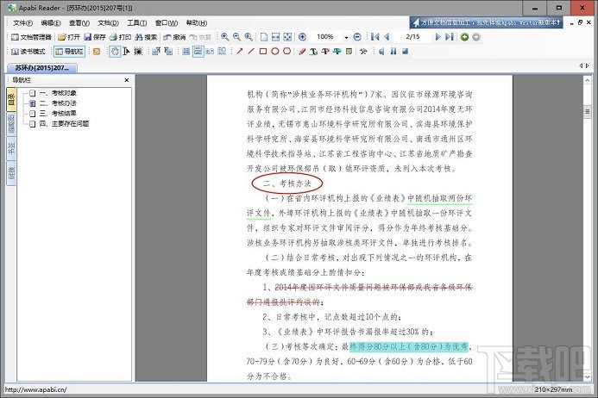Viewport: 598px width, 398px height.
Task: Stop read-aloud playback
Action: click(405, 51)
